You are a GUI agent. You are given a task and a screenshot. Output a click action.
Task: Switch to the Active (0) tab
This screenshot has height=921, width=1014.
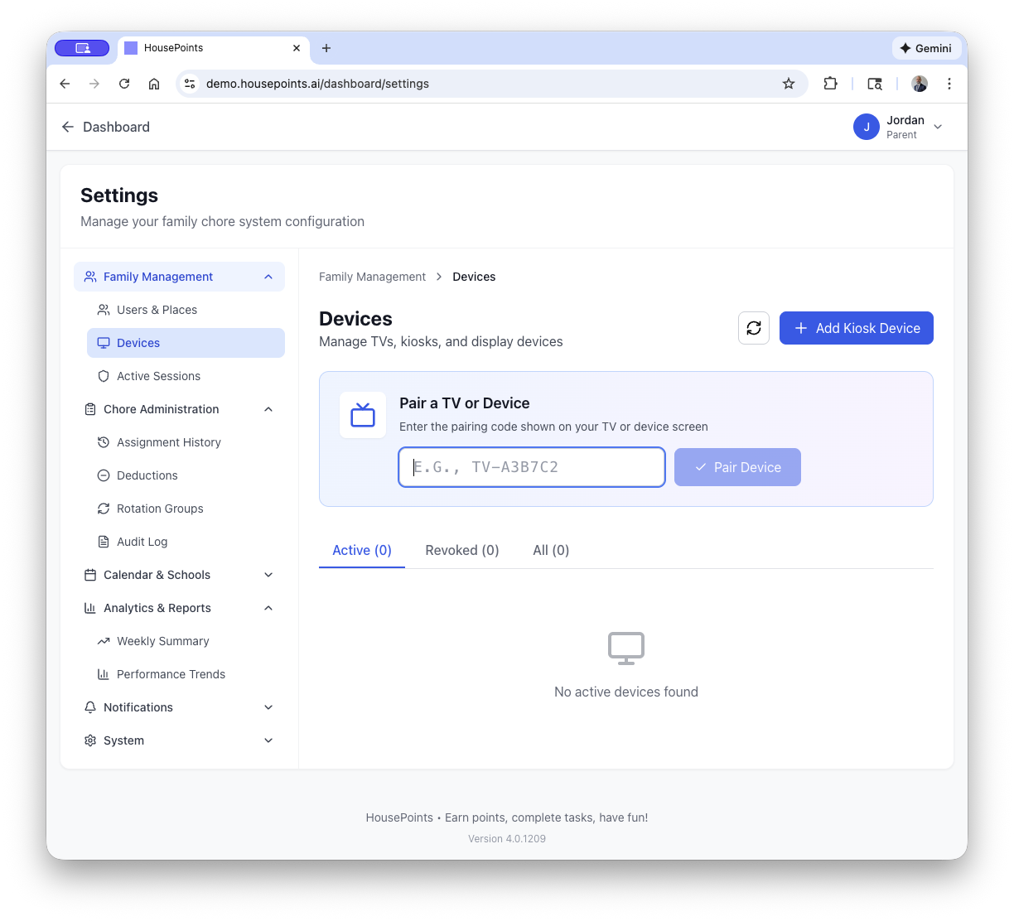pyautogui.click(x=362, y=550)
